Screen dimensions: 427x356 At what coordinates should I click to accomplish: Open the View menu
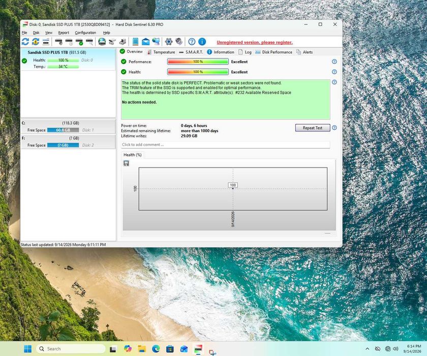[x=49, y=33]
